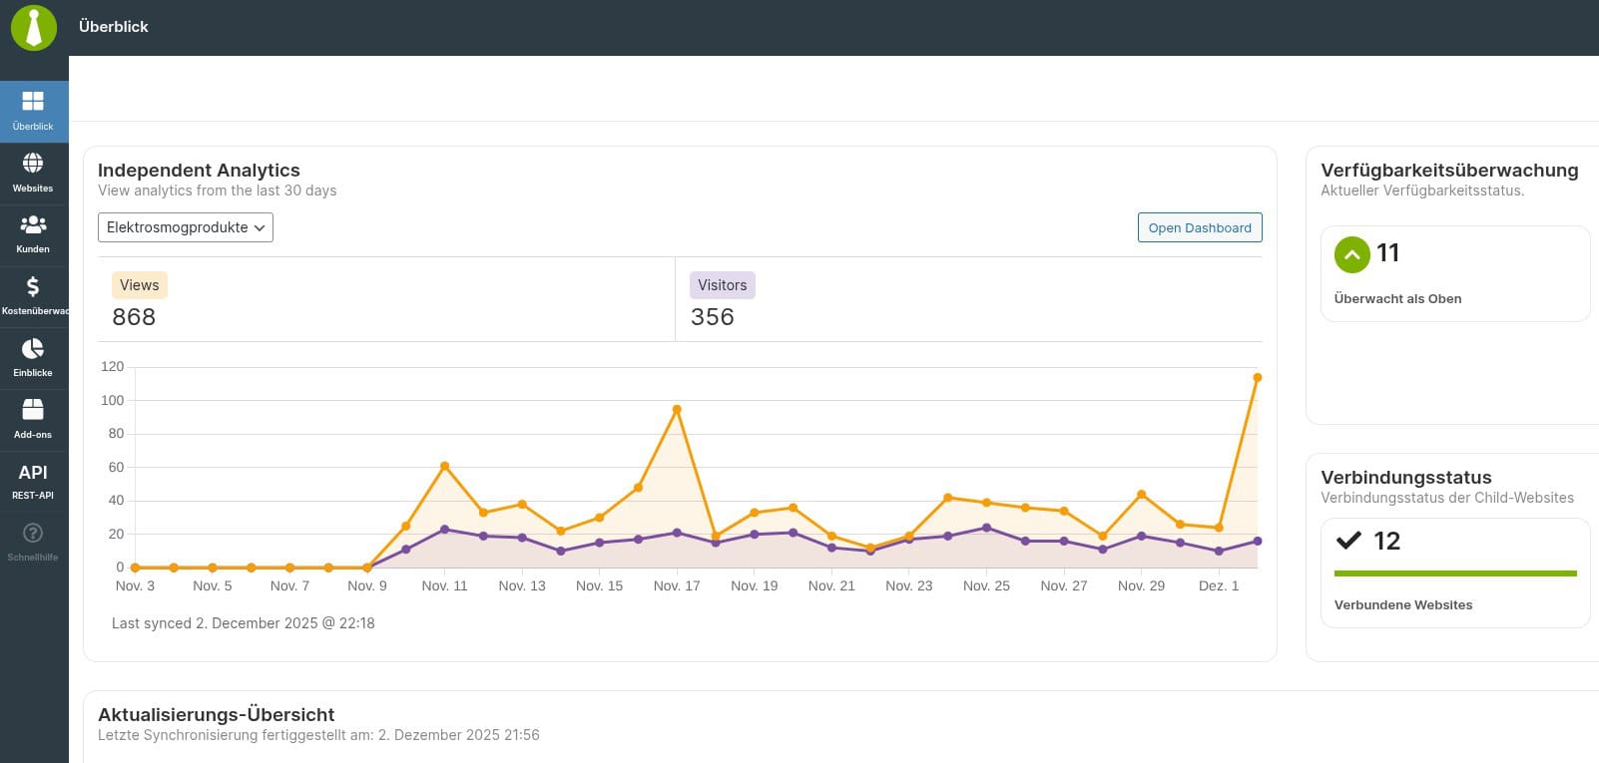Image resolution: width=1599 pixels, height=763 pixels.
Task: Click the Dez. 1 orange peak data point
Action: [1257, 378]
